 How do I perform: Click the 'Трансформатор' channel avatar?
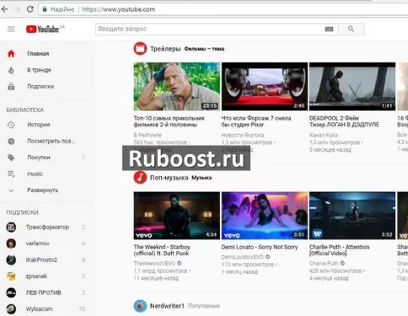tap(11, 227)
